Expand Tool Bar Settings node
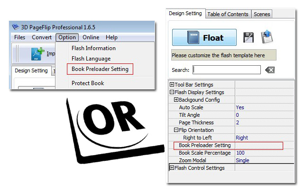Screen dimensions: 304x192 tap(172, 85)
